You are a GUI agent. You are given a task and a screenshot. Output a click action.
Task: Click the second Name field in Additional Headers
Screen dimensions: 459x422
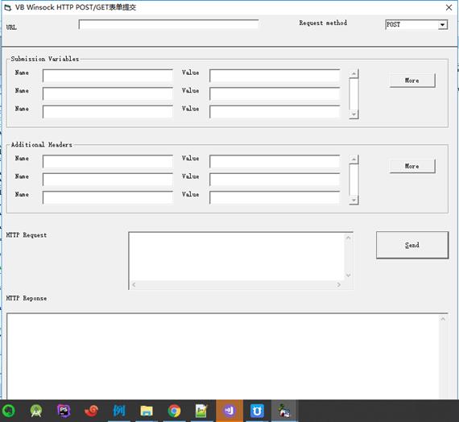[x=108, y=180]
